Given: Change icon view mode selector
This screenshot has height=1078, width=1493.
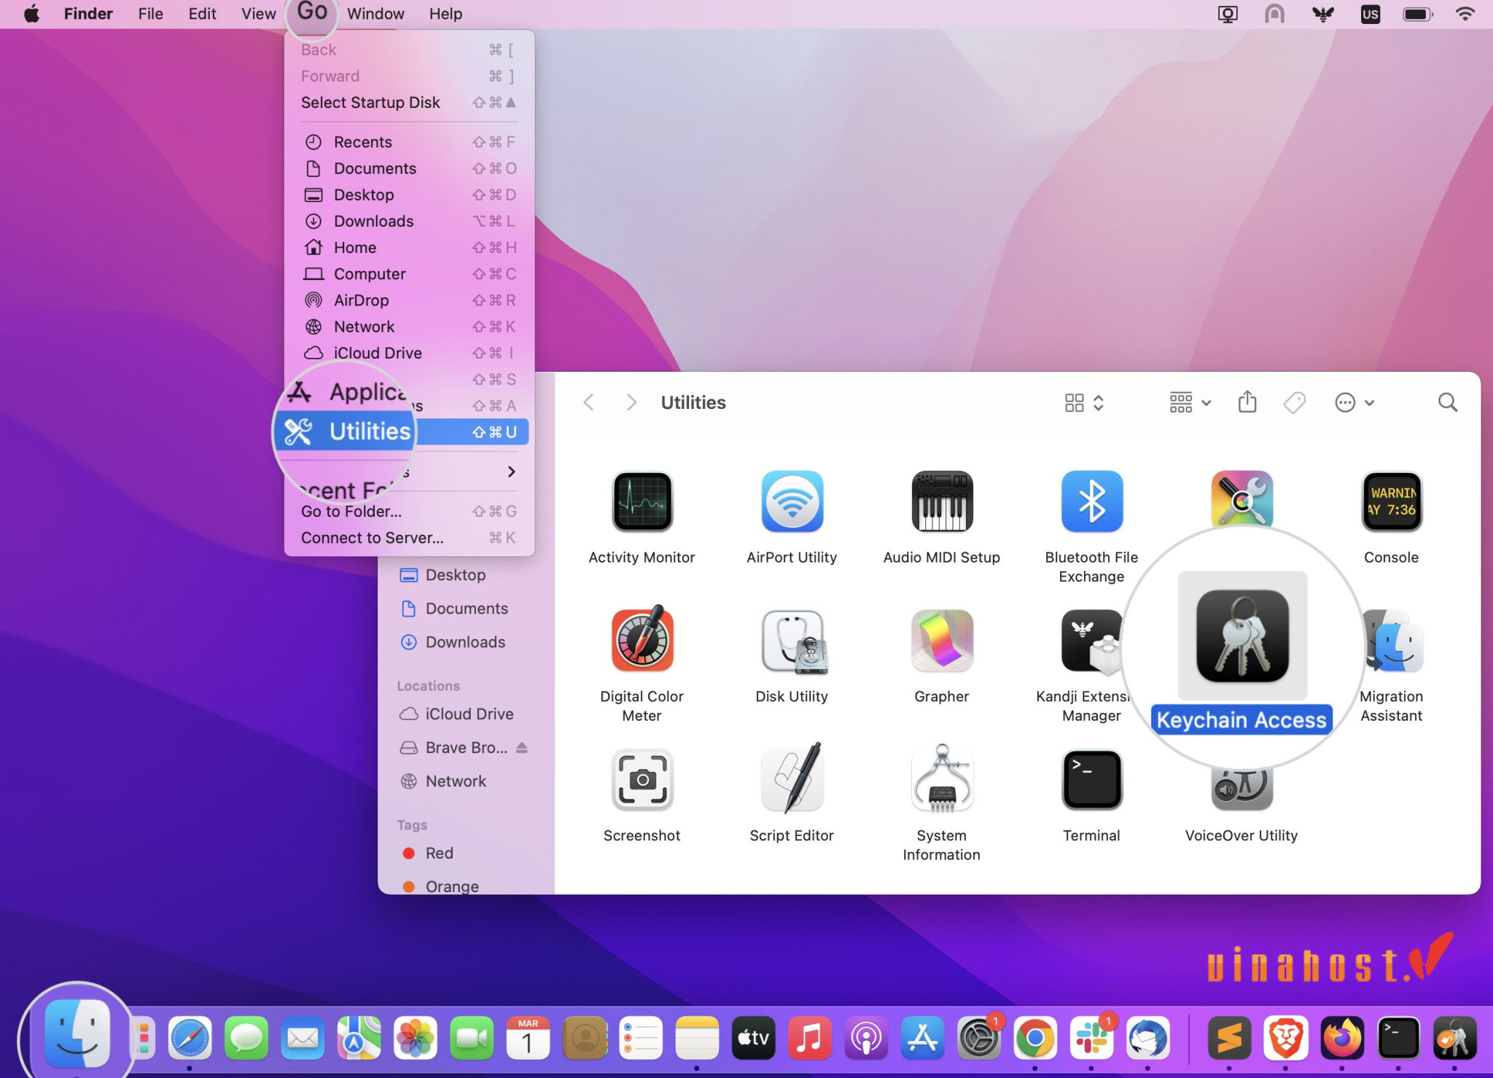Looking at the screenshot, I should [x=1084, y=402].
